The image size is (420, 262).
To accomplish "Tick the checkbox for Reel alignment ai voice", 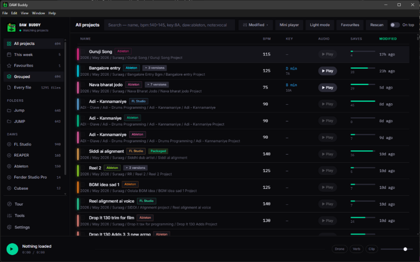I will [x=83, y=201].
